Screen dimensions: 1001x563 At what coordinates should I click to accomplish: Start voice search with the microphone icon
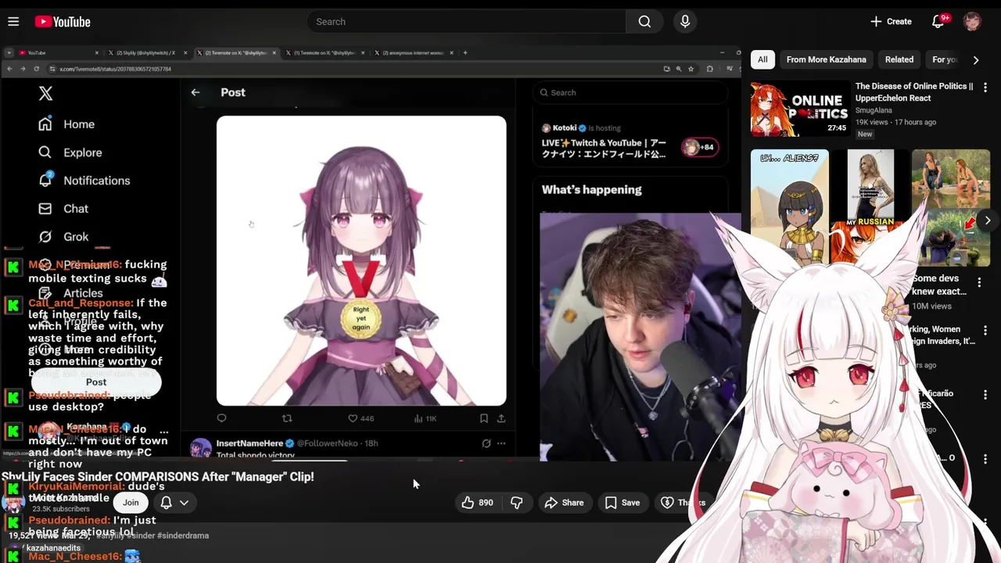tap(685, 22)
